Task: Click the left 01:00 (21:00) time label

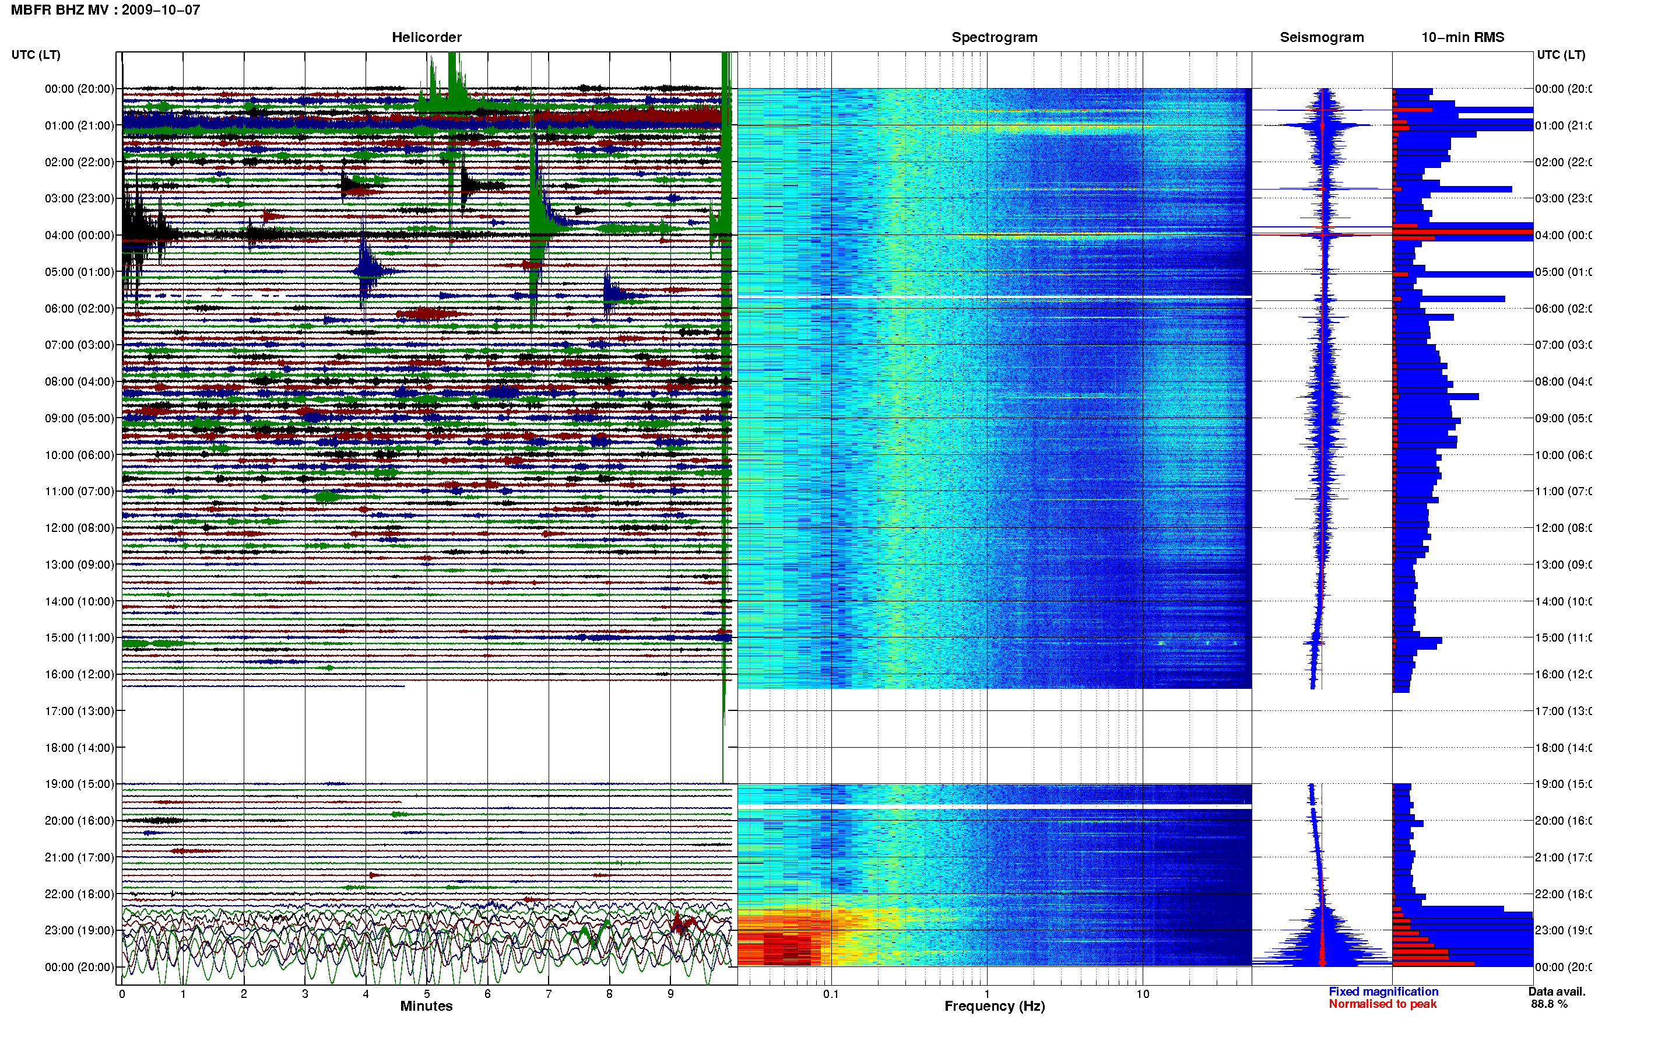Action: [x=79, y=125]
